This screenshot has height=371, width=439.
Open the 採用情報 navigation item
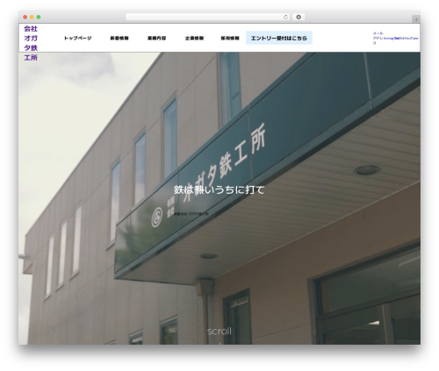(230, 38)
